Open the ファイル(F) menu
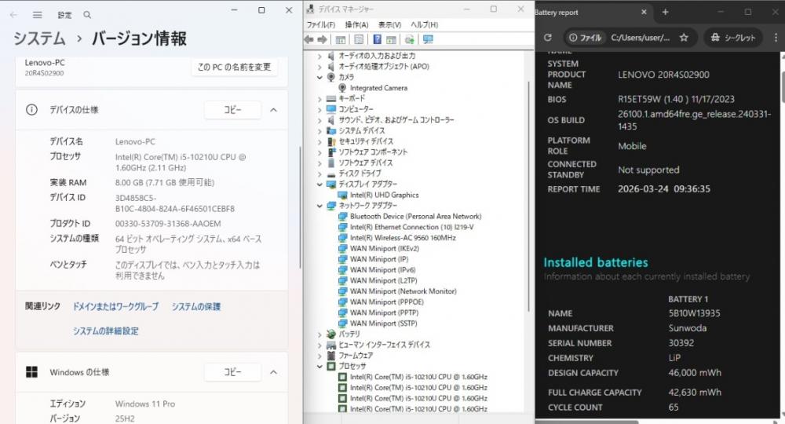 321,24
